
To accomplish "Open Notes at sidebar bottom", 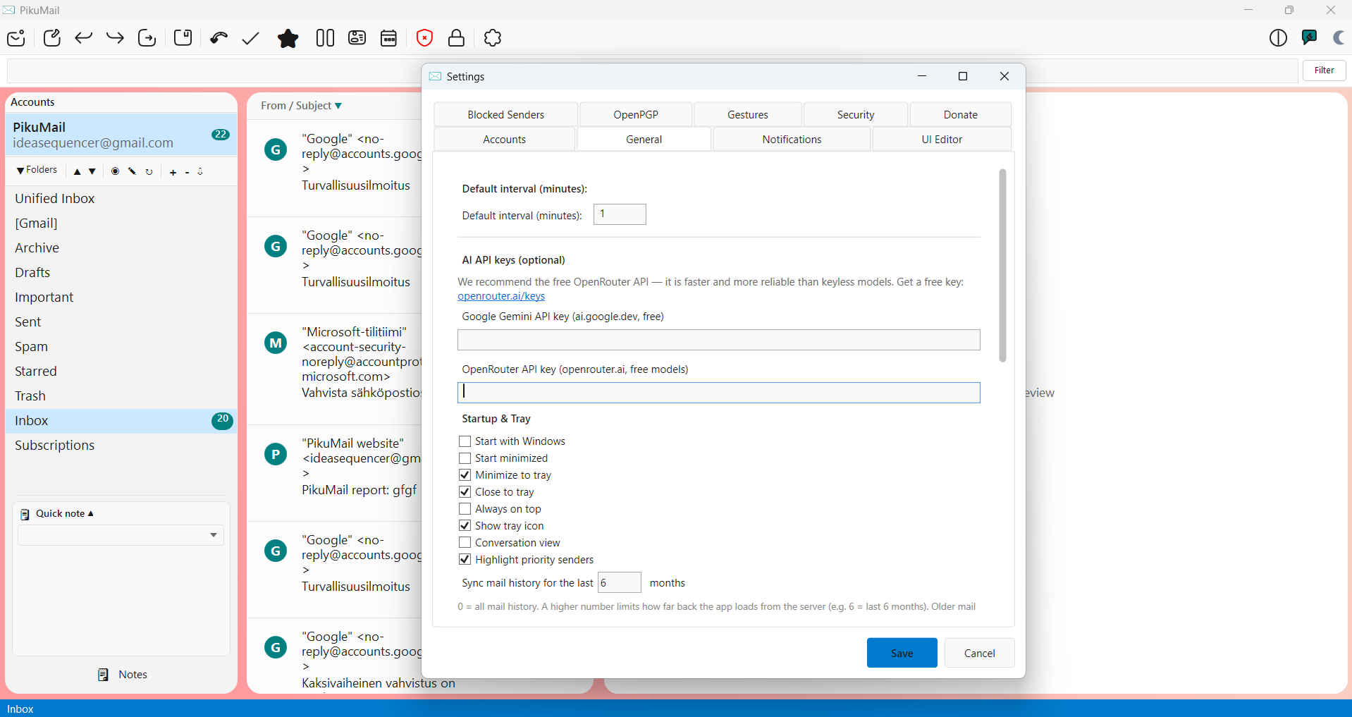I will pyautogui.click(x=123, y=675).
